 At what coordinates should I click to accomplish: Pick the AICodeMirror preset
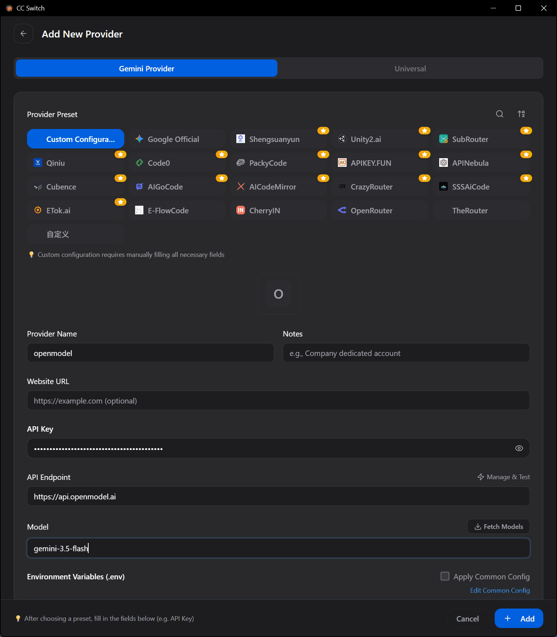278,186
